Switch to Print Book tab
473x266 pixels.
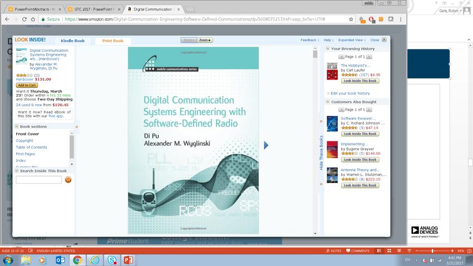click(x=113, y=41)
